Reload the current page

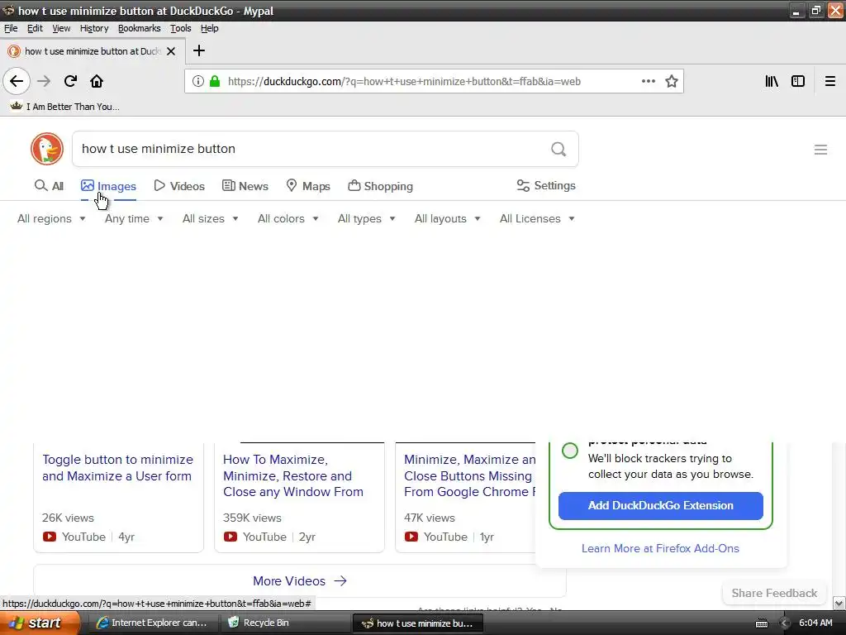click(70, 82)
